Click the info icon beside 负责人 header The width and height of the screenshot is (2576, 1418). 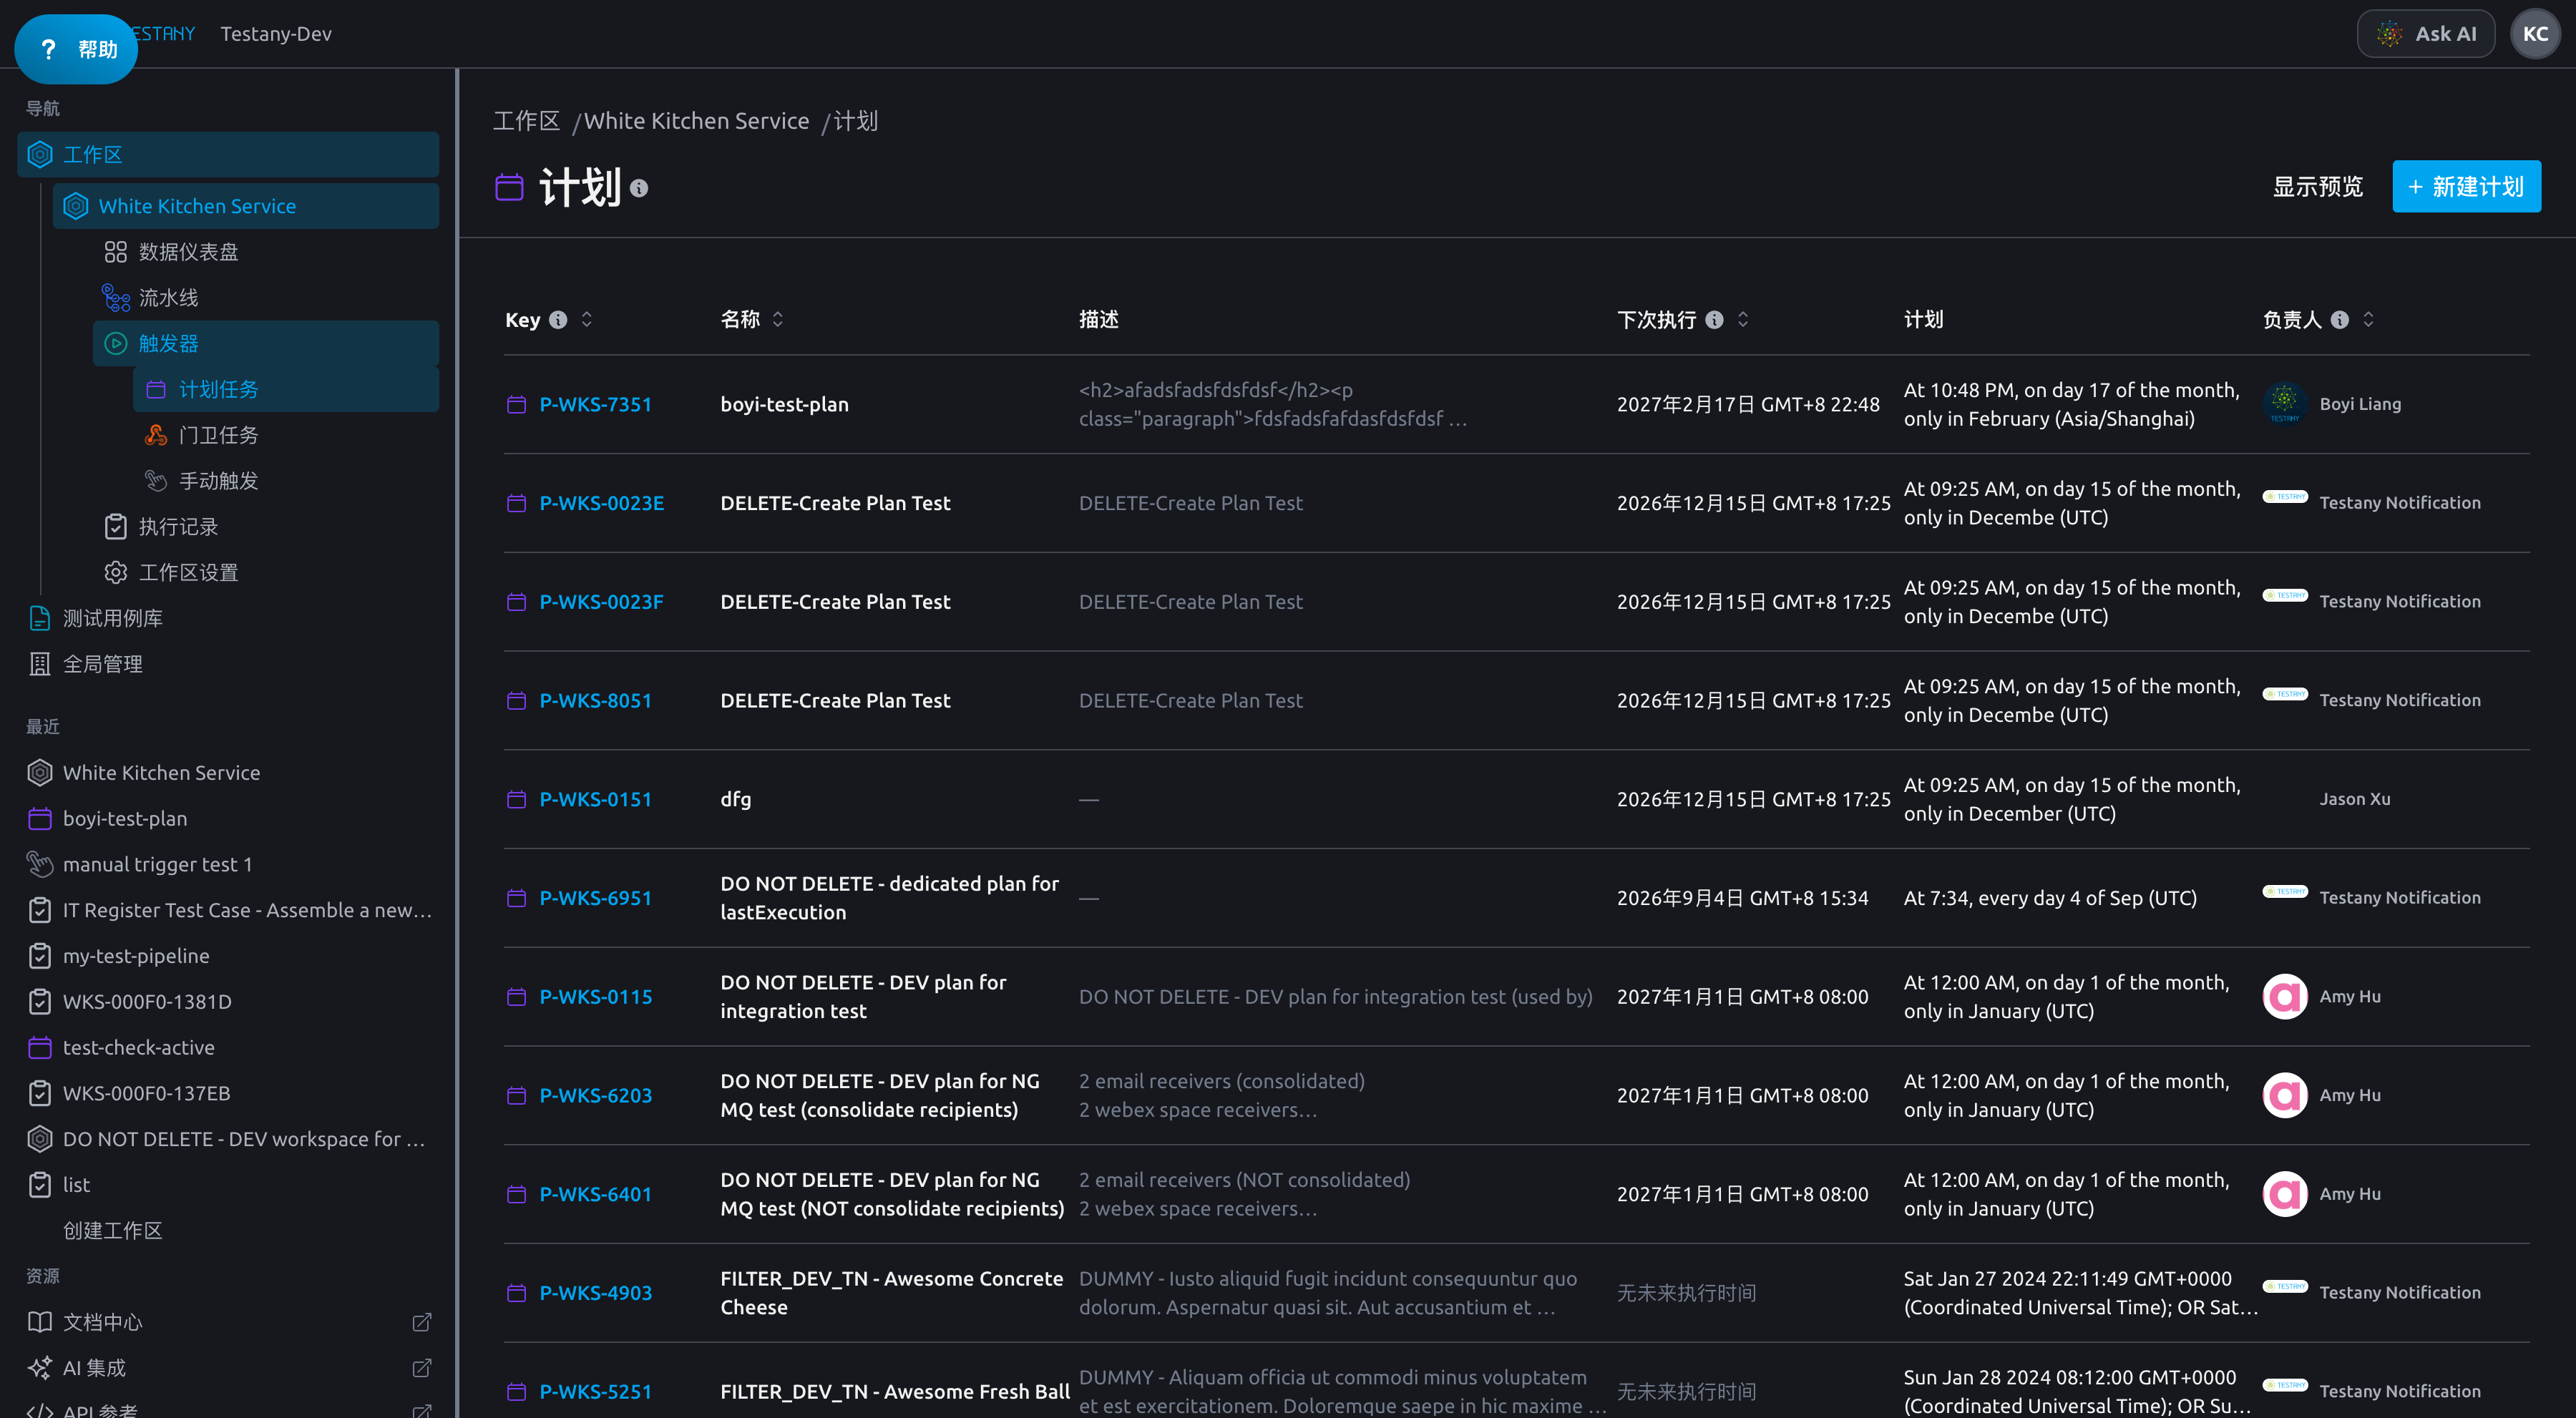pyautogui.click(x=2339, y=320)
